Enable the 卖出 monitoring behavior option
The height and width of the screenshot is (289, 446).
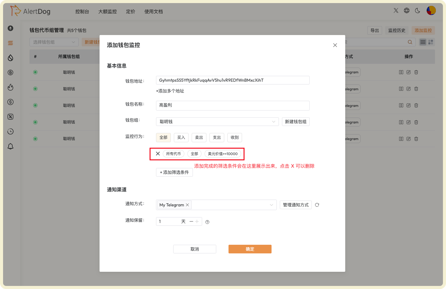tap(199, 137)
